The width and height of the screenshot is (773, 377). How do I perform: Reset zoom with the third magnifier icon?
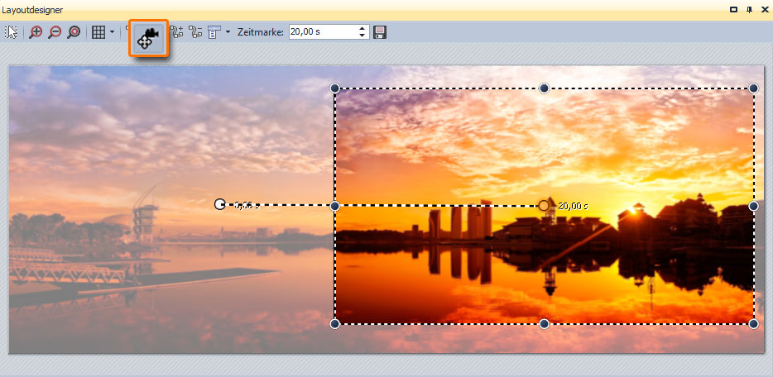74,32
